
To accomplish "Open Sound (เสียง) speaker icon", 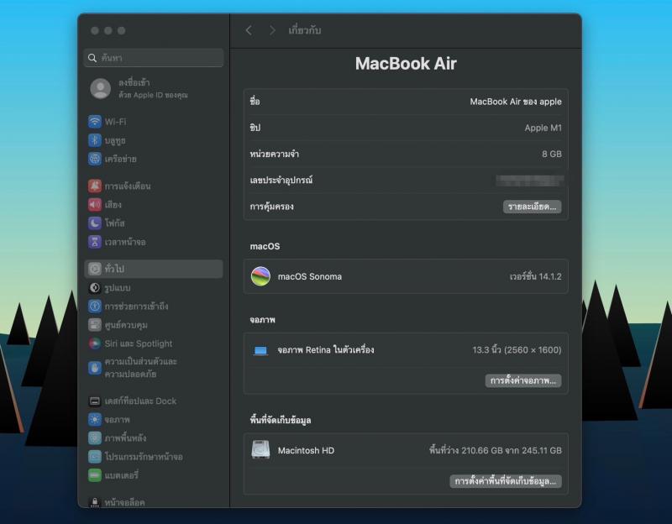I will tap(95, 204).
